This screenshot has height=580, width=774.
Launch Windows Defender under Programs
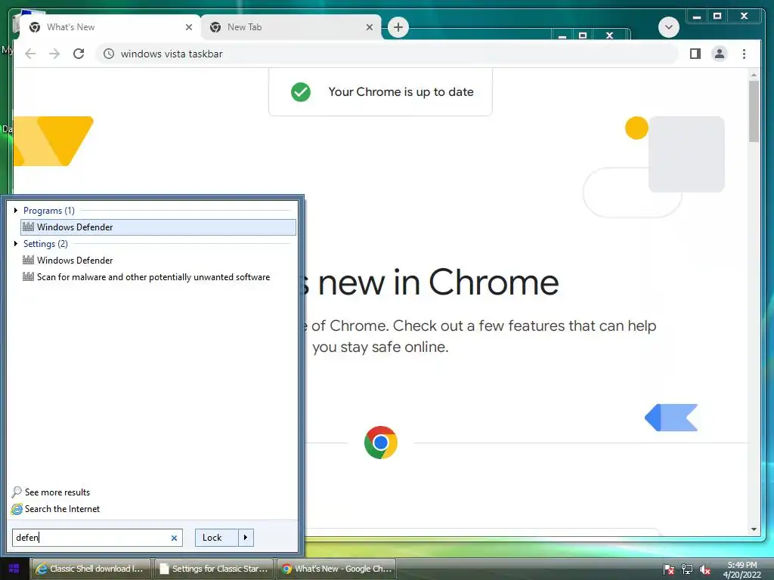point(158,227)
